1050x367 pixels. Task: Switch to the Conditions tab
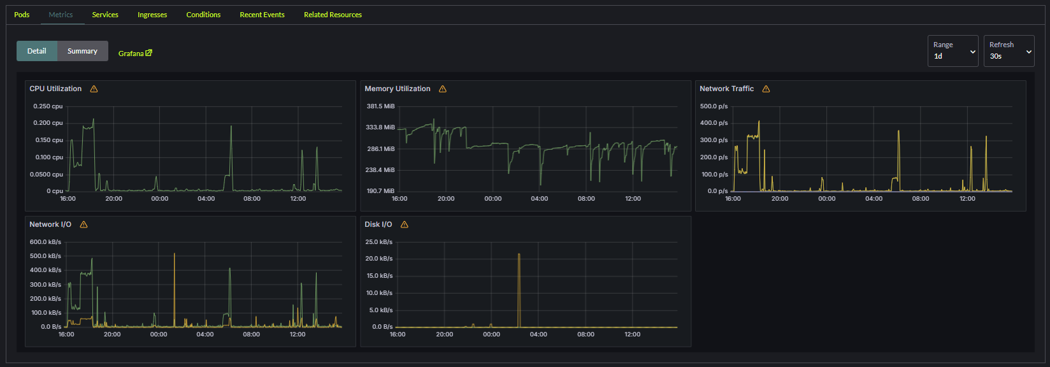coord(203,15)
